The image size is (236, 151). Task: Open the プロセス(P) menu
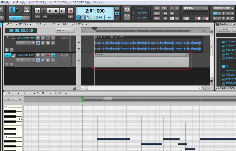click(19, 2)
